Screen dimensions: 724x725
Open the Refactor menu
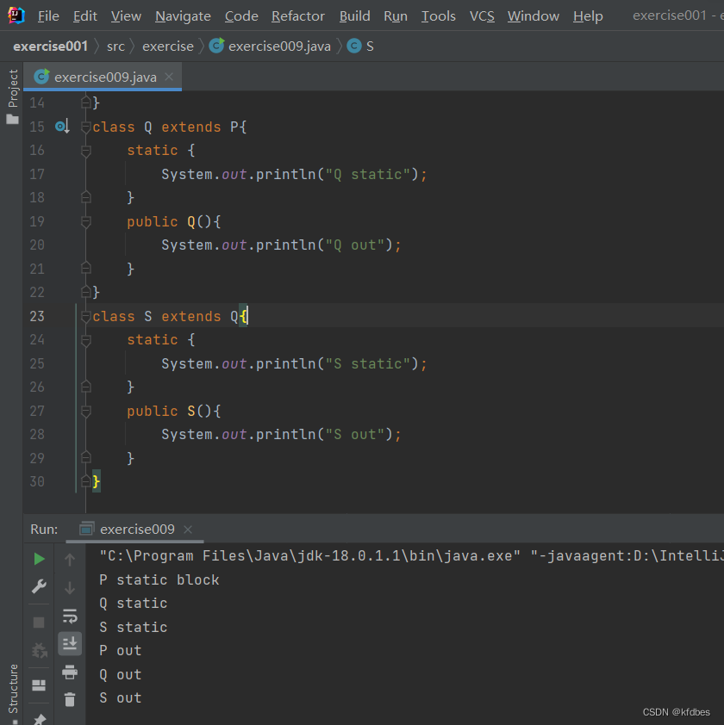tap(298, 16)
